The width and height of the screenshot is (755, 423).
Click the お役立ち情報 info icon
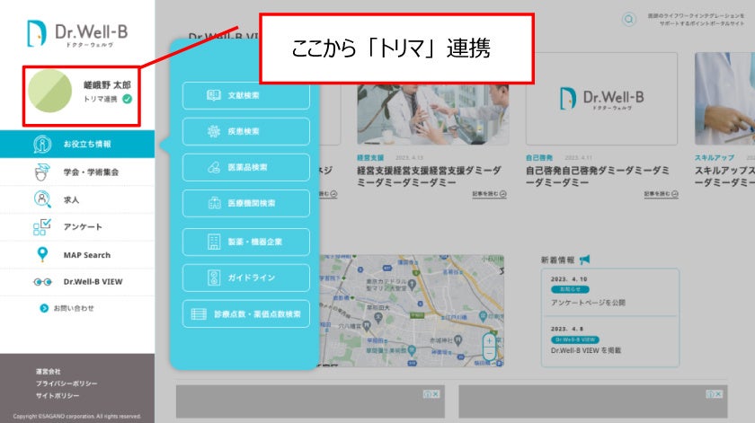click(x=42, y=144)
